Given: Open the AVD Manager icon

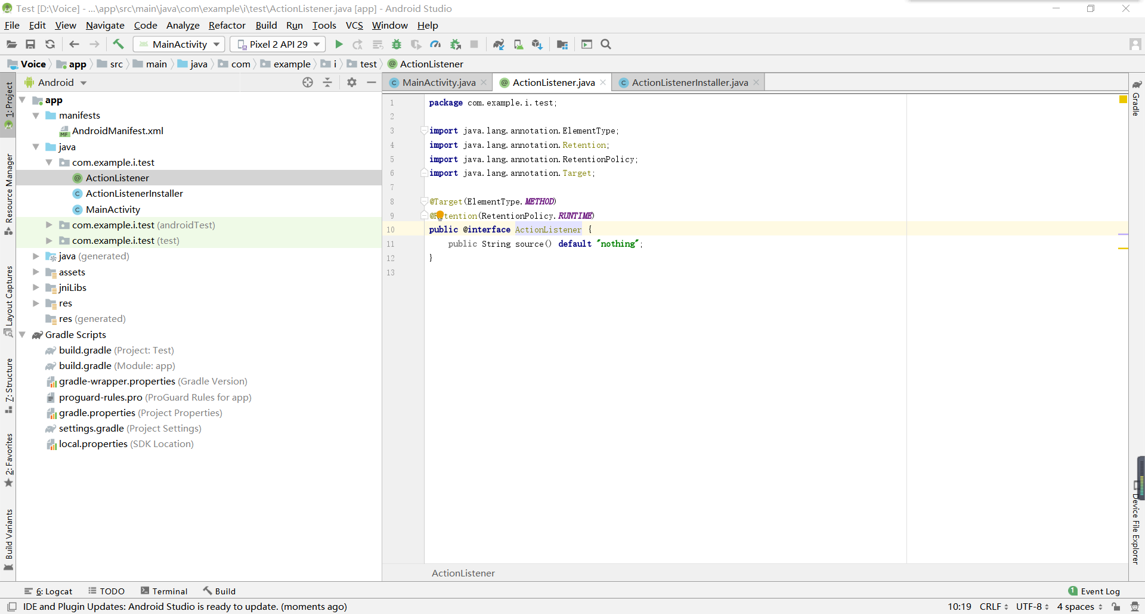Looking at the screenshot, I should [x=518, y=44].
